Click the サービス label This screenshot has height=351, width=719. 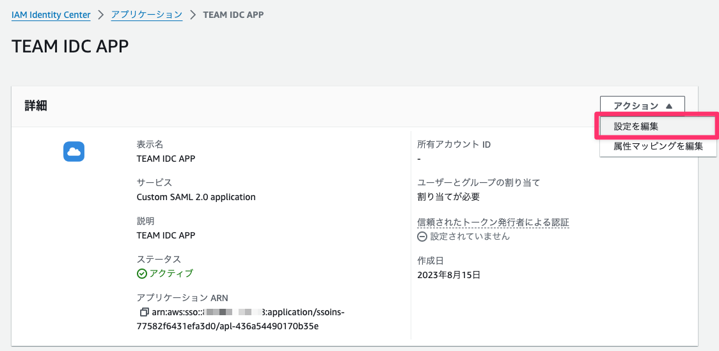pyautogui.click(x=155, y=183)
